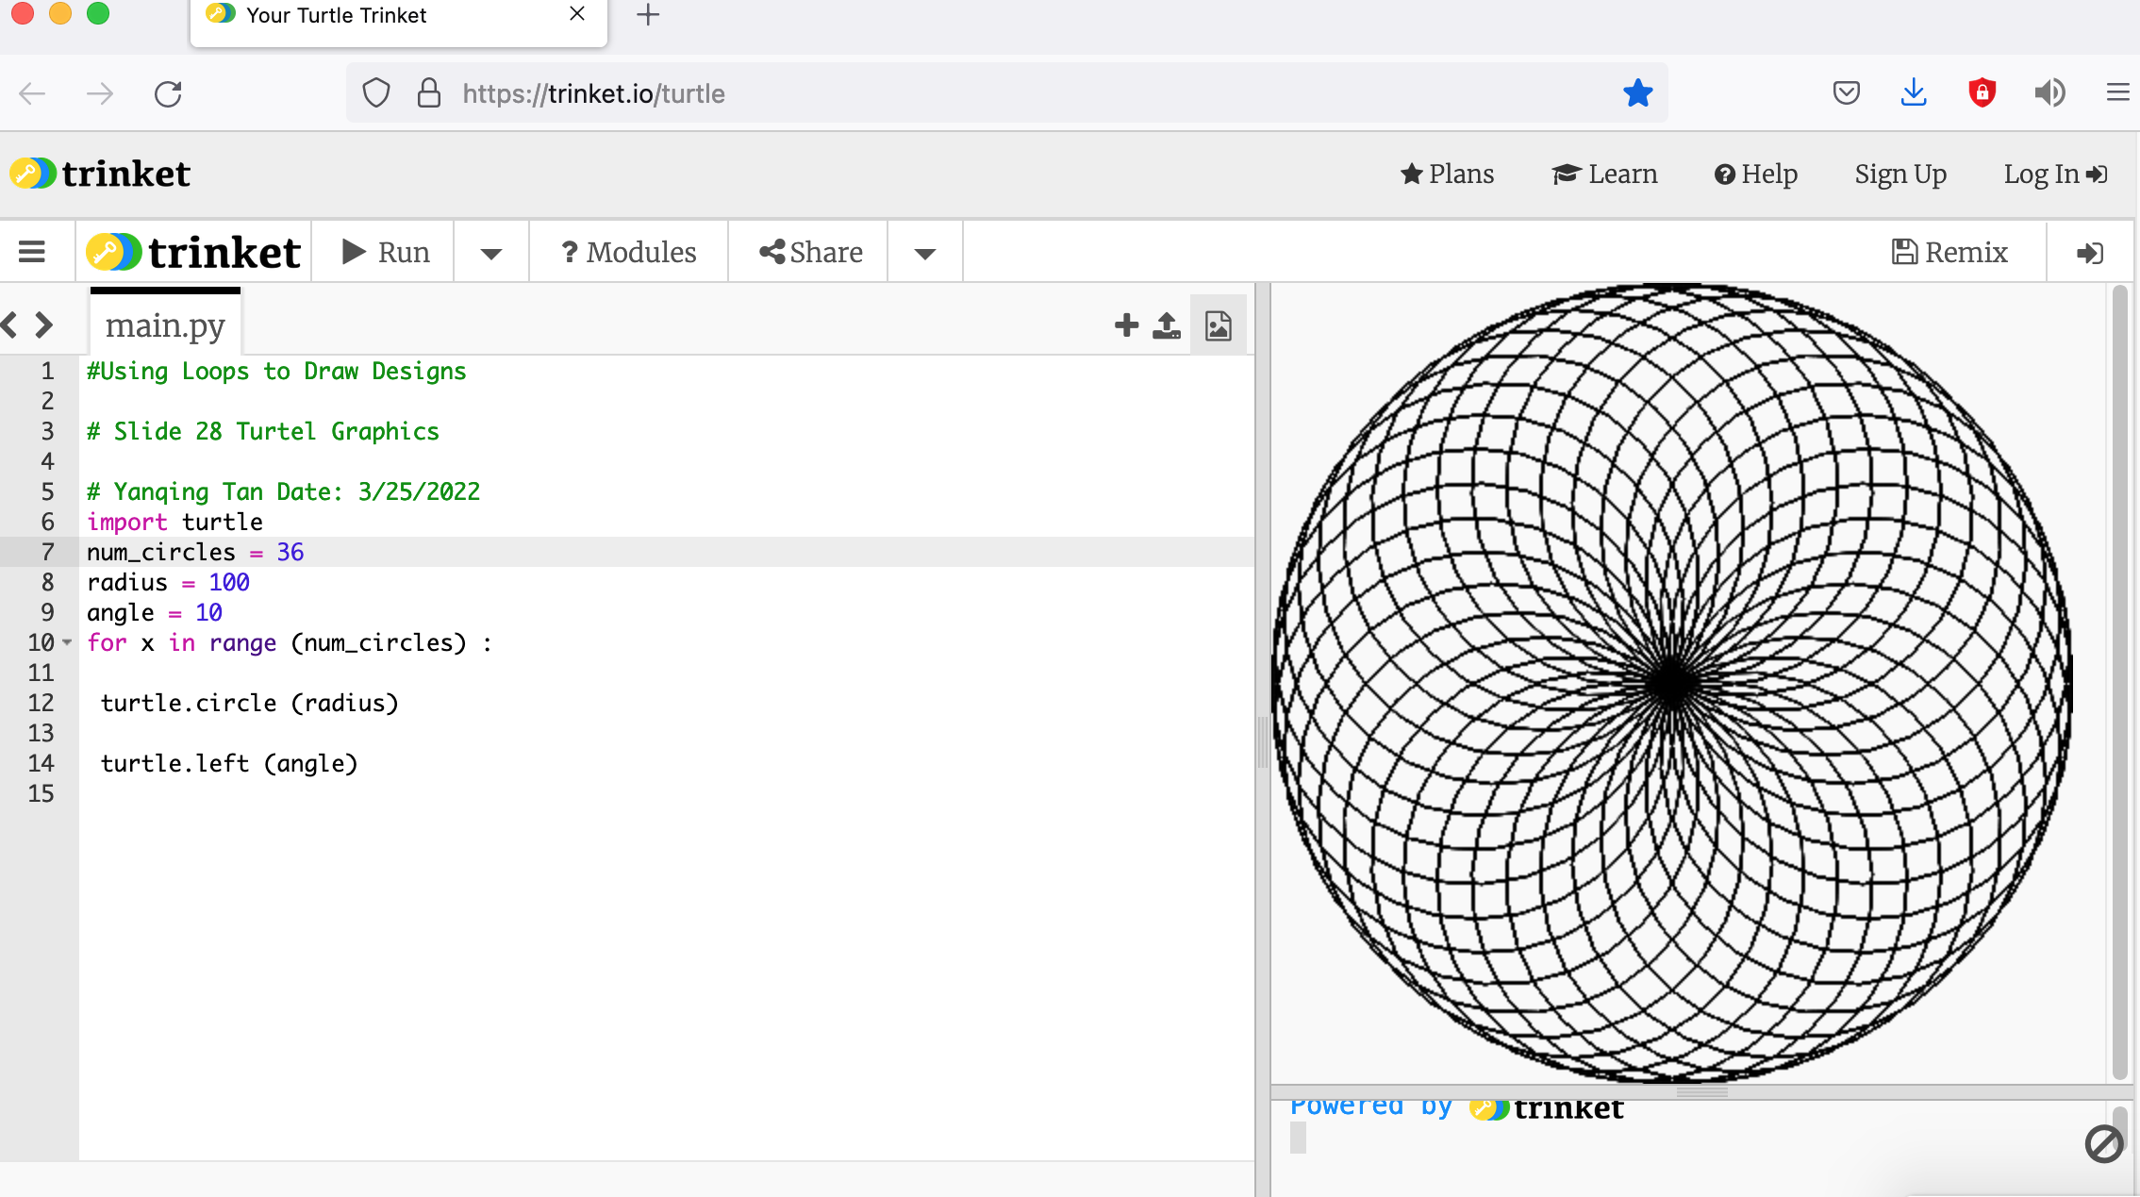2140x1197 pixels.
Task: Click the trinket logo in editor toolbar
Action: pyautogui.click(x=193, y=252)
